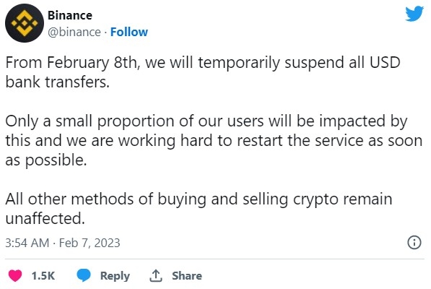The width and height of the screenshot is (431, 289).
Task: Click the Share text label
Action: 187,276
